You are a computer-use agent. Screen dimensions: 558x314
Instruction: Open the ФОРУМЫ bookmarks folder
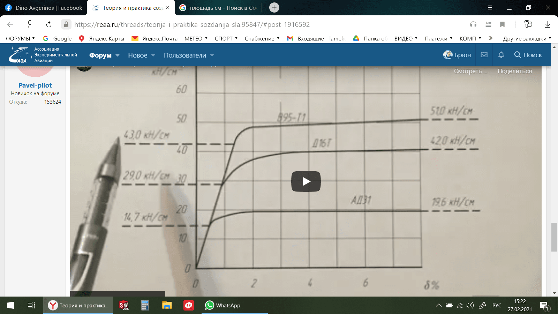pos(20,38)
